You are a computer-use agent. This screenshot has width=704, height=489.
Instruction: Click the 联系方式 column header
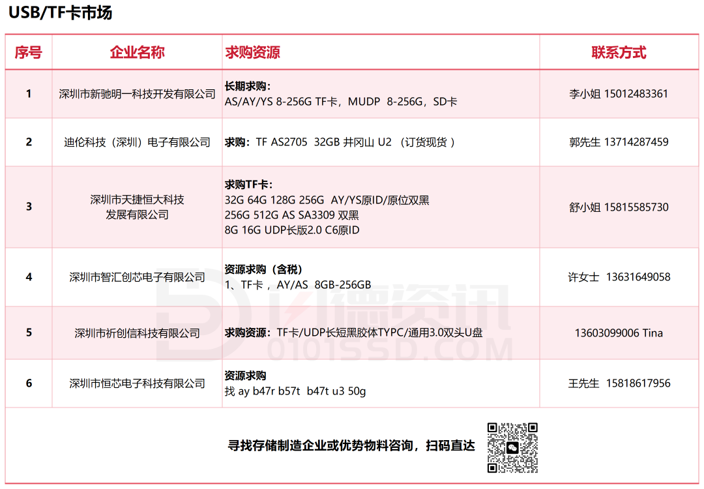coord(619,52)
